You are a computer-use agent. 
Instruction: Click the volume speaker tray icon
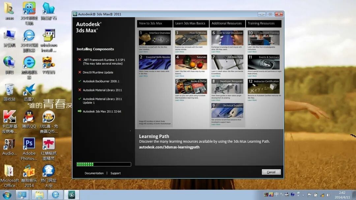point(328,195)
